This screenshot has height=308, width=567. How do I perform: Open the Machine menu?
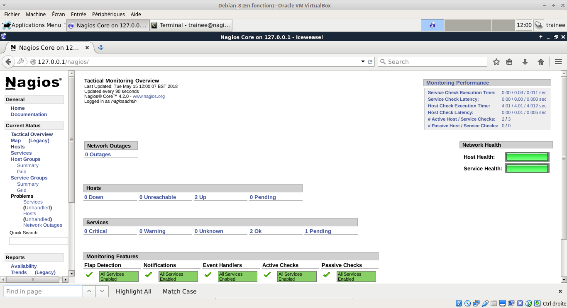pyautogui.click(x=36, y=14)
